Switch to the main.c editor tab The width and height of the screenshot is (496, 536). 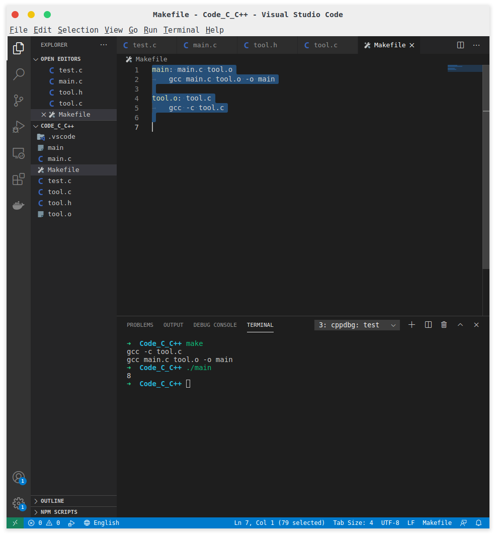coord(207,45)
